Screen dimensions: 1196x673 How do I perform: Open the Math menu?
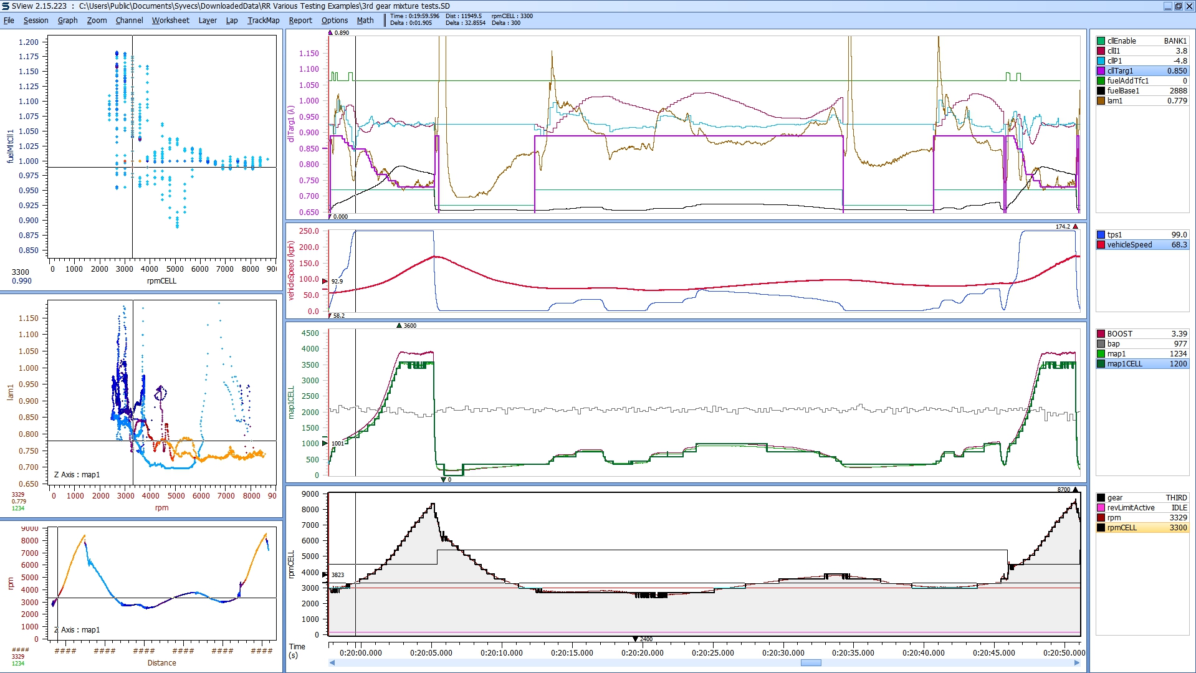(x=365, y=20)
